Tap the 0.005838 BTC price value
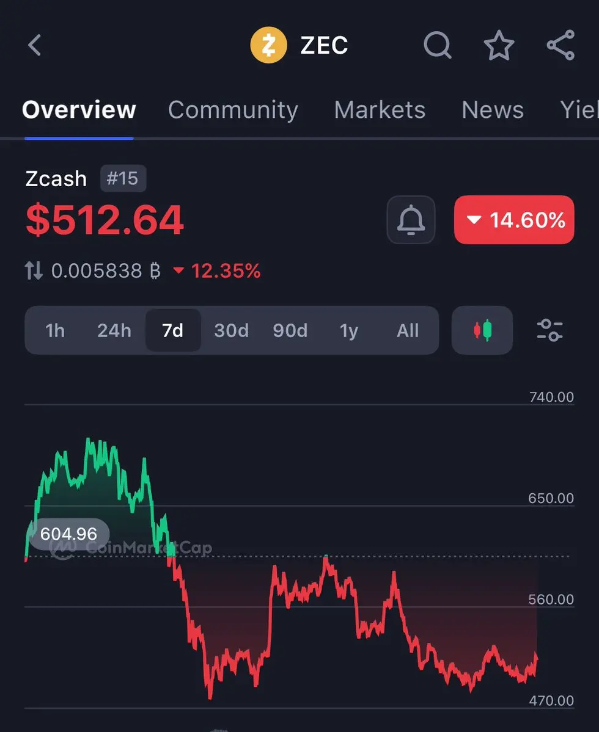Screen dimensions: 599x732 point(106,271)
